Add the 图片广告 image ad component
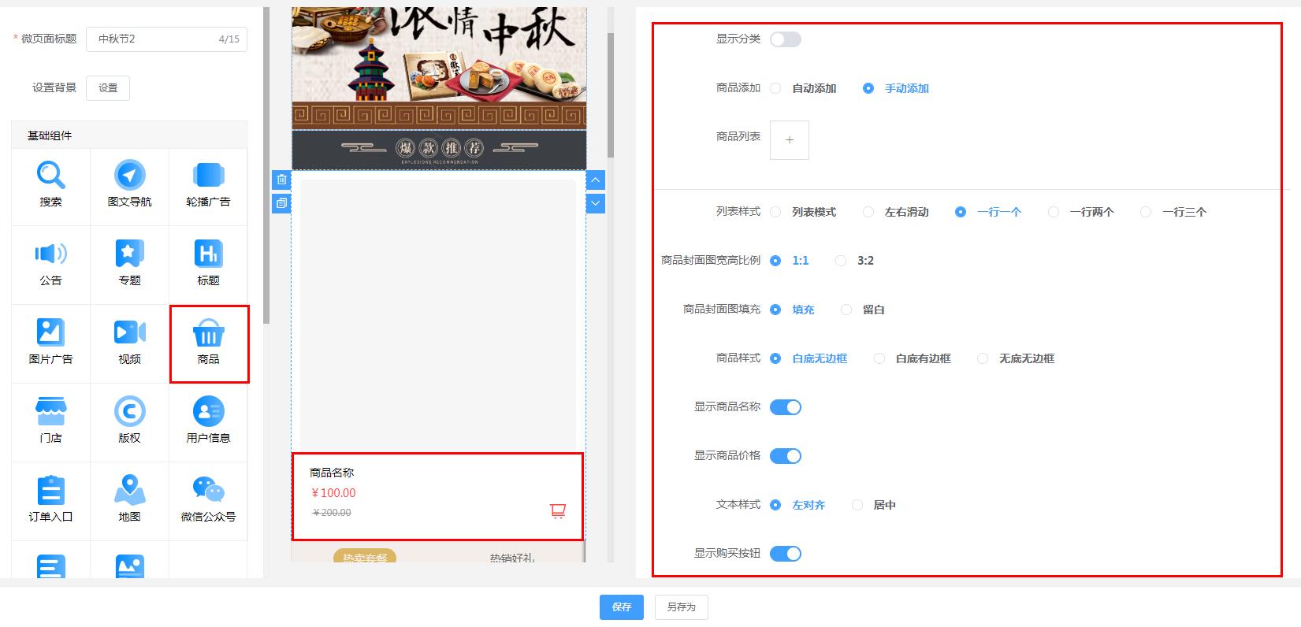 tap(50, 344)
